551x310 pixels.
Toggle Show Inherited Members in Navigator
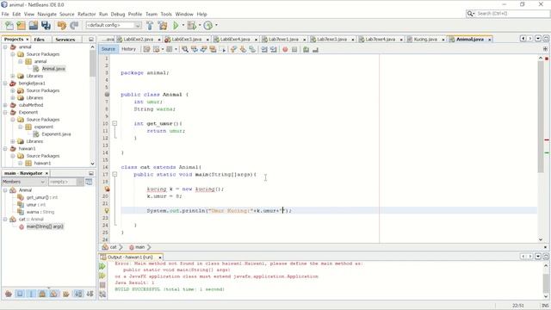tap(9, 294)
